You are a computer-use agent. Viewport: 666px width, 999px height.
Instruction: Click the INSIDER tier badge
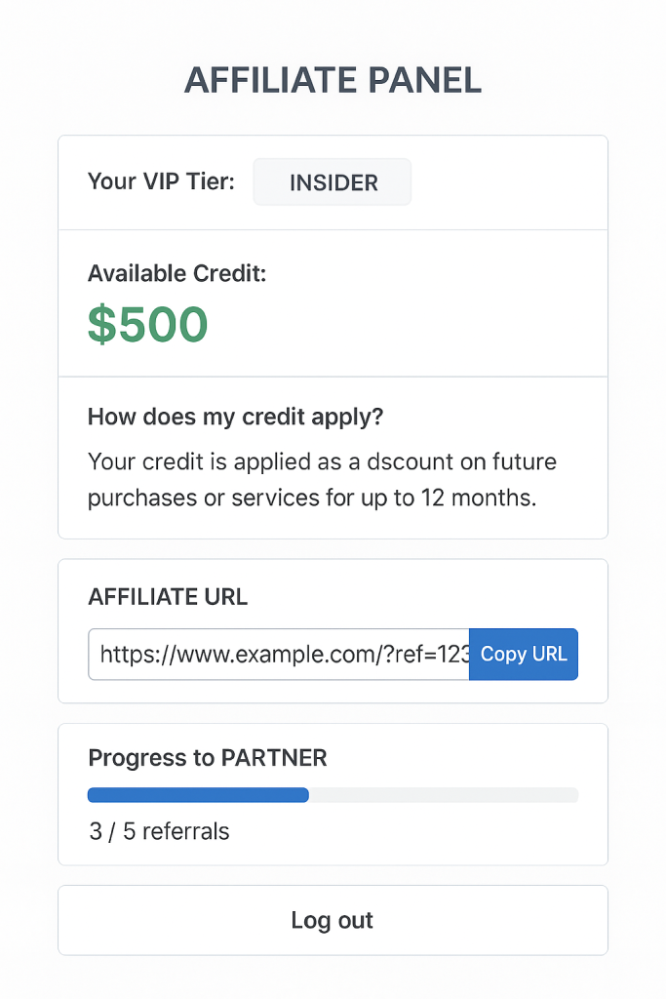click(333, 182)
